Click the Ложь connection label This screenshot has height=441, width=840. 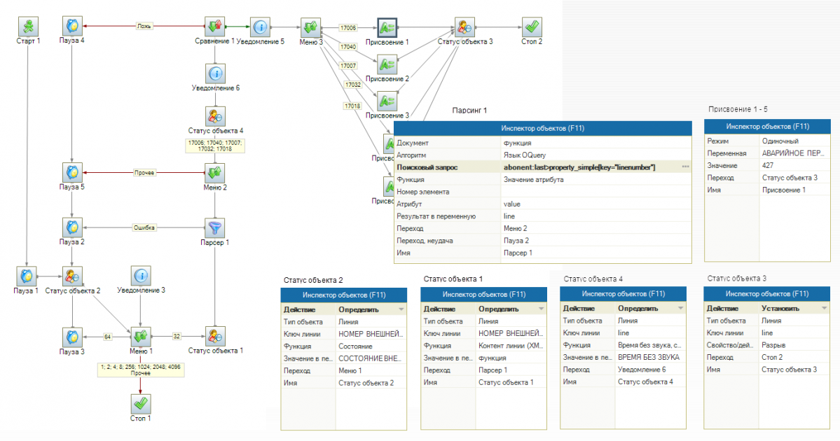click(x=144, y=26)
